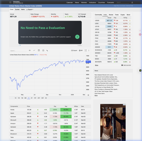Open the 1D interval selector in chart toolbar
Image resolution: width=142 pixels, height=141 pixels.
30,50
